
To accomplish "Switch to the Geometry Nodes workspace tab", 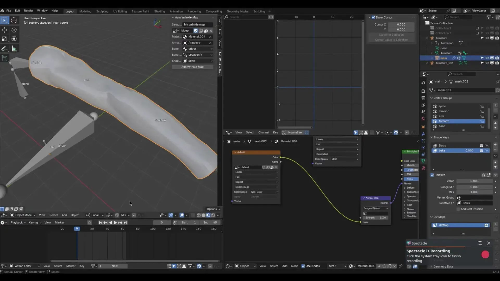I will (x=238, y=11).
